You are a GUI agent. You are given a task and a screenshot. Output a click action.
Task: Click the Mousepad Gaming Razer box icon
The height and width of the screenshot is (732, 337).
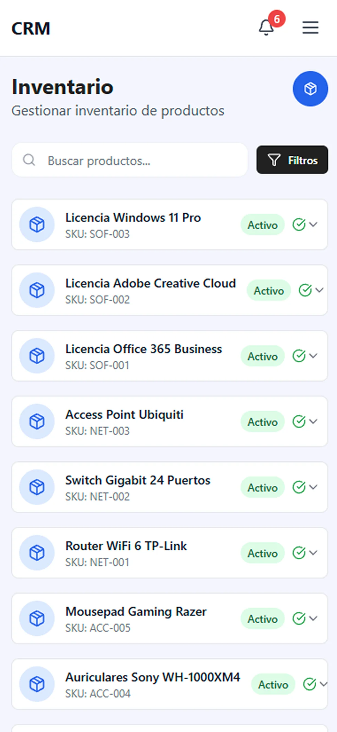(x=37, y=618)
